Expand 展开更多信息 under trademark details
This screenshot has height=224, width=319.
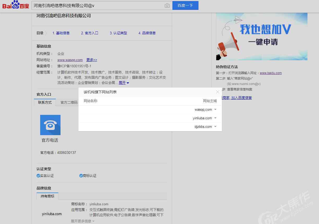point(83,221)
